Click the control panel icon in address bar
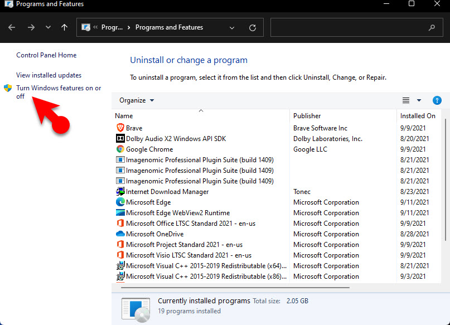 (x=86, y=27)
